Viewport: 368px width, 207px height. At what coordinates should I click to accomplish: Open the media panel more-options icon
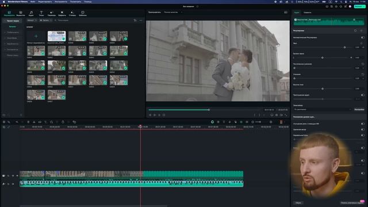[141, 21]
